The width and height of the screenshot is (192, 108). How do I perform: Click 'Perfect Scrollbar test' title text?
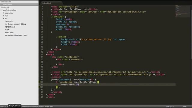pos(74,9)
